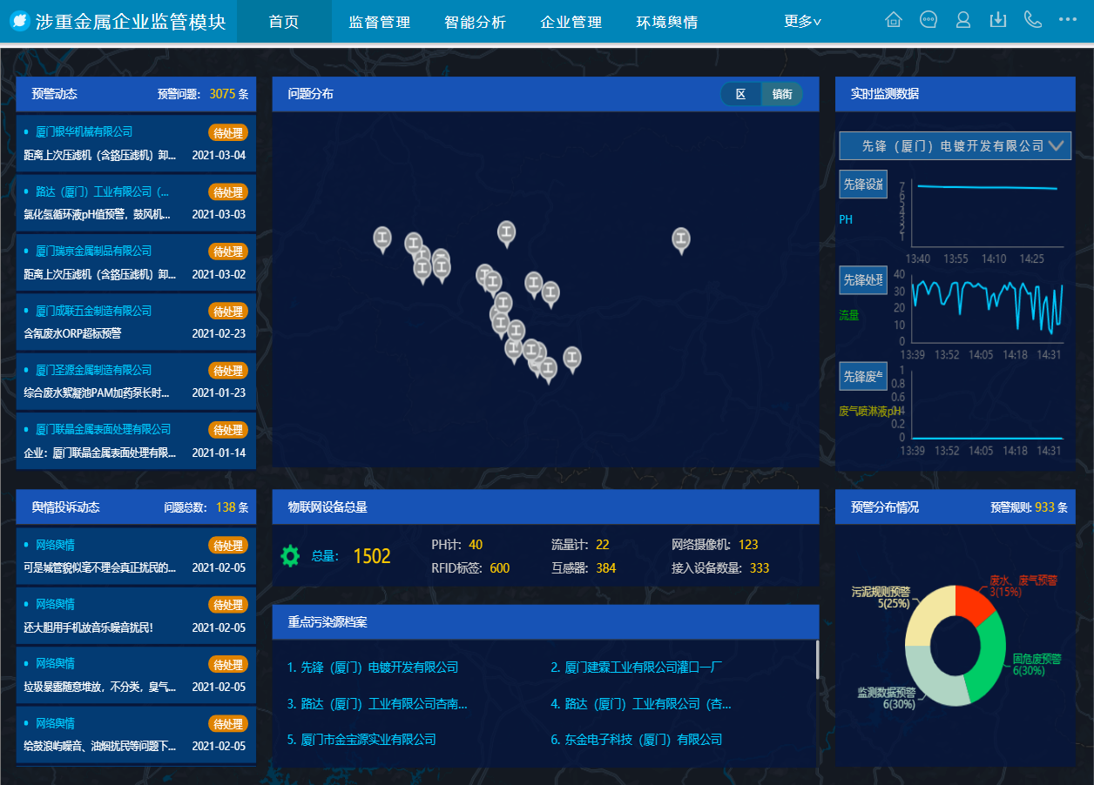Open the 监督管理 navigation tab

380,22
